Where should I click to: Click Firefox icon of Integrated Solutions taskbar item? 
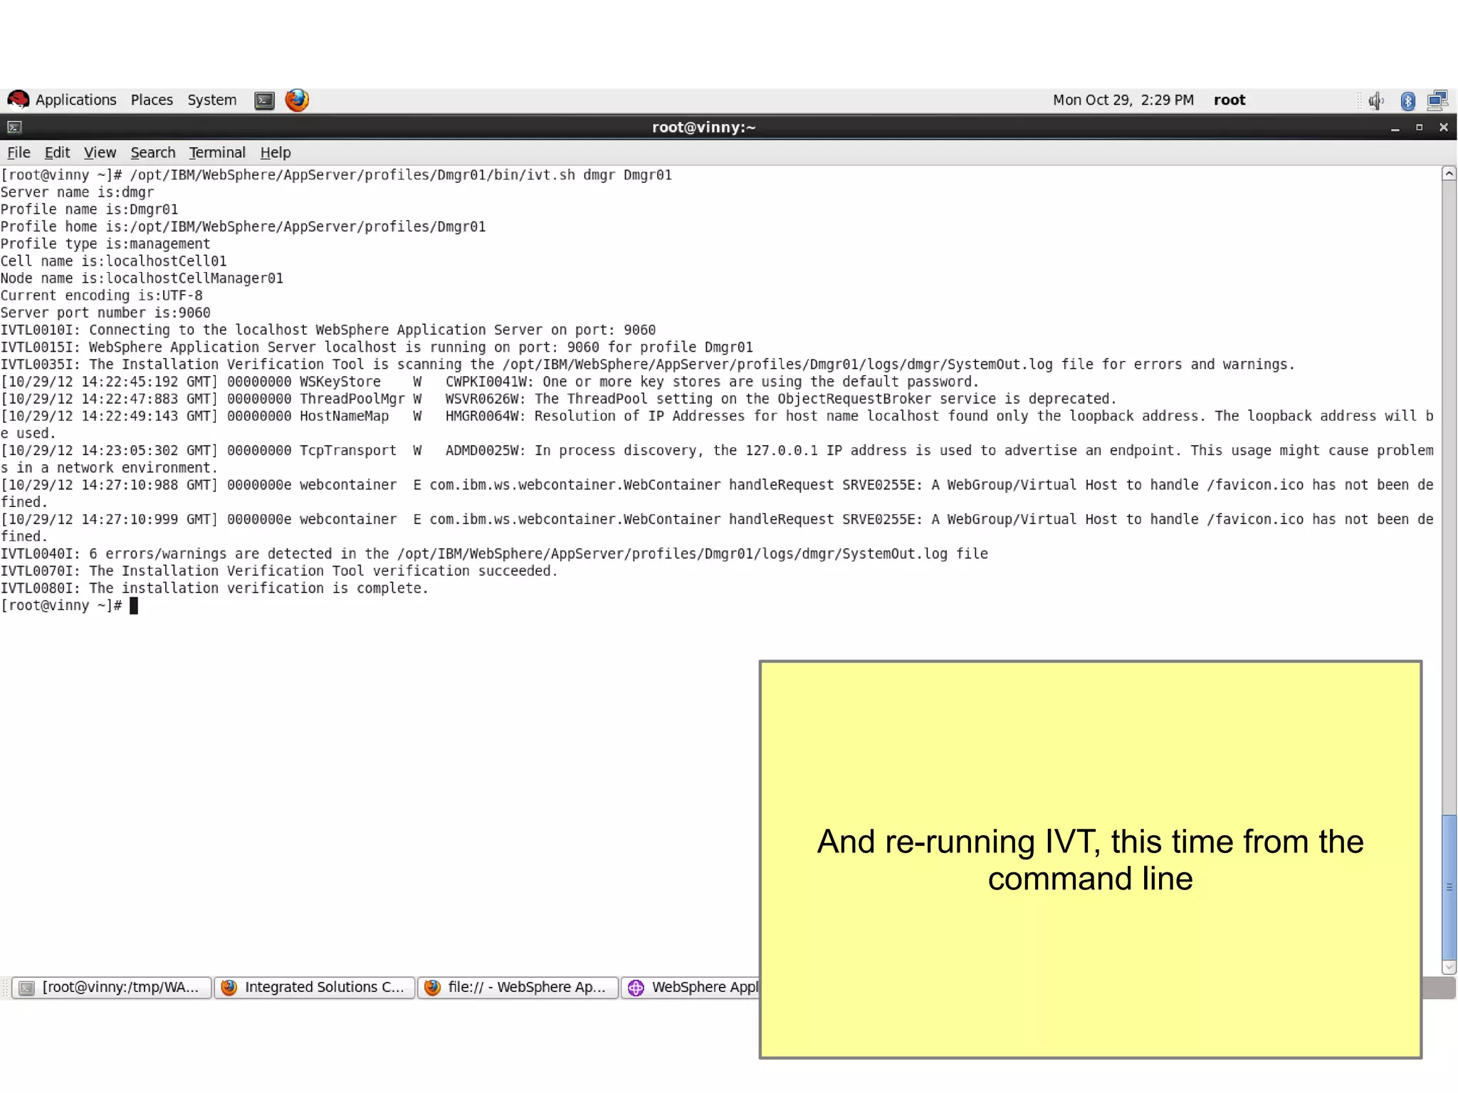tap(229, 988)
